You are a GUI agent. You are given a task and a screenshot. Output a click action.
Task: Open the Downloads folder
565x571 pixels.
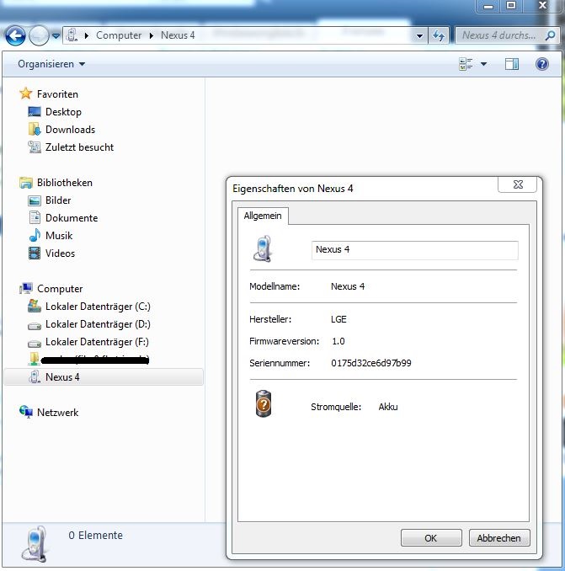[70, 130]
